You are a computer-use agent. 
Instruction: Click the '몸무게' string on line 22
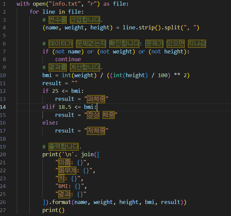tap(67, 171)
